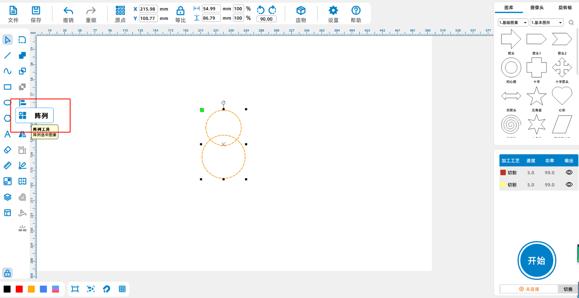Image resolution: width=579 pixels, height=298 pixels.
Task: Select the rectangle drawing tool
Action: [8, 87]
